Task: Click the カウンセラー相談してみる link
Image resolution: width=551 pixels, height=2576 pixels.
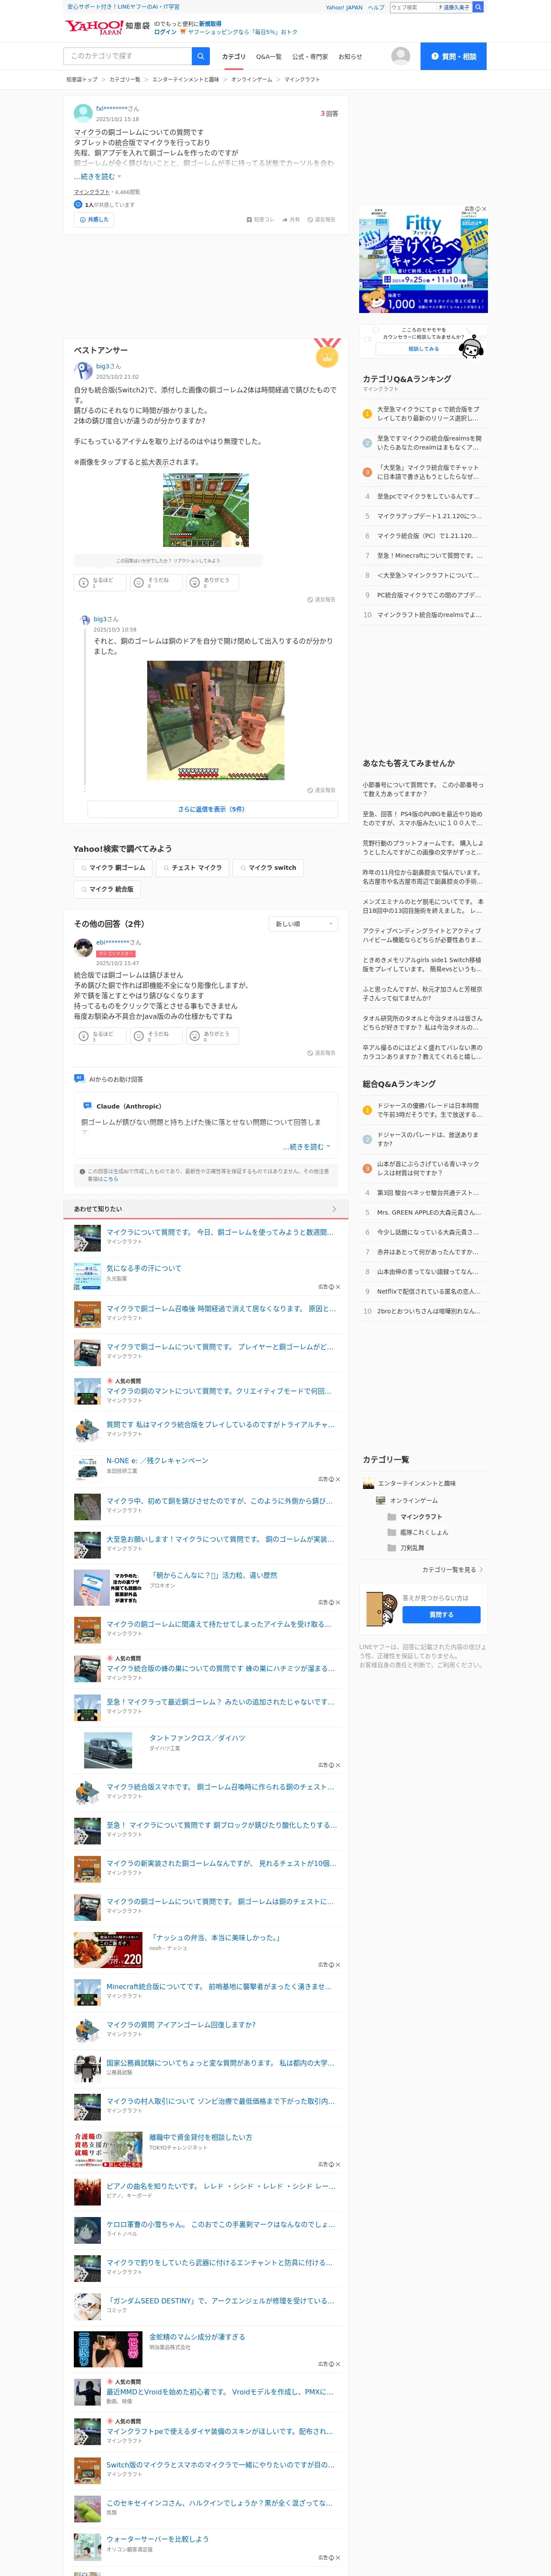Action: pyautogui.click(x=423, y=349)
